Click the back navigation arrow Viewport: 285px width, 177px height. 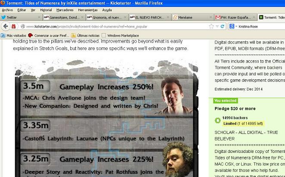6,26
